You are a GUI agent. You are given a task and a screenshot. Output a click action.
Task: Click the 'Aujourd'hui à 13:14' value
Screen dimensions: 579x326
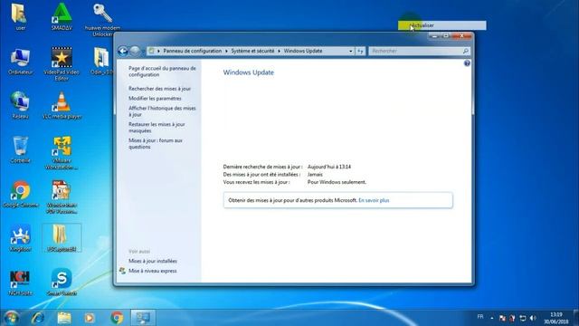[x=329, y=167]
